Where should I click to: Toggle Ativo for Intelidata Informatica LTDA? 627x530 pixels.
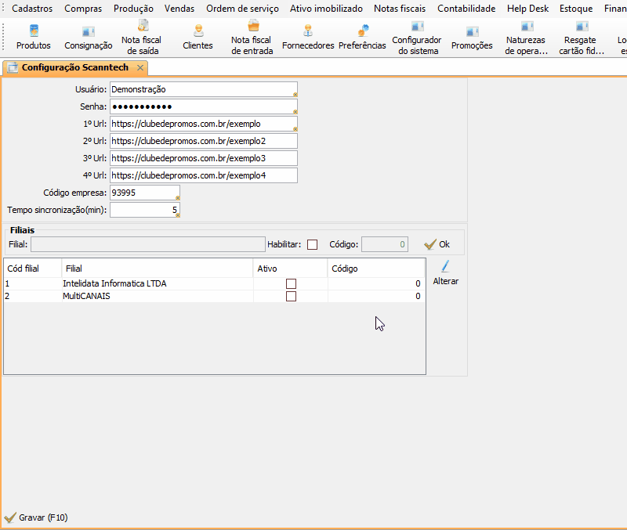pyautogui.click(x=291, y=283)
